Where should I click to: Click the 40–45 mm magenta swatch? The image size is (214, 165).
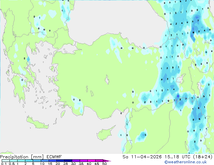pyautogui.click(x=91, y=161)
